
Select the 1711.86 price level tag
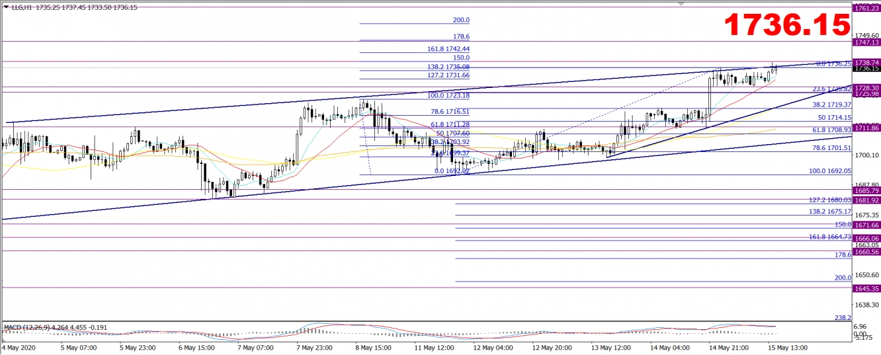pos(866,127)
